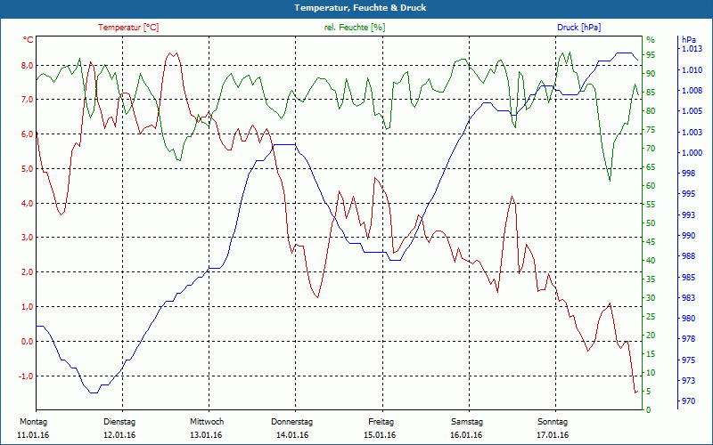Click the "3,0" temperature axis label

[x=28, y=238]
